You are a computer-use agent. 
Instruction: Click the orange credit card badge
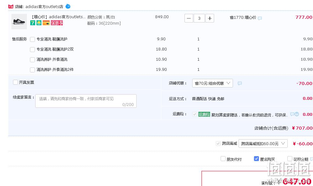tap(46, 23)
